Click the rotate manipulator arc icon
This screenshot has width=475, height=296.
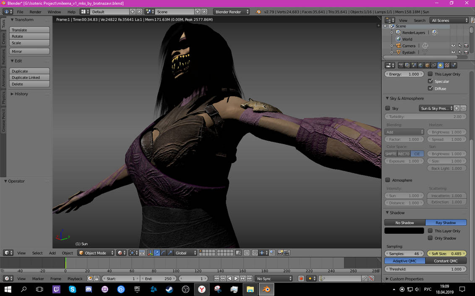point(163,253)
